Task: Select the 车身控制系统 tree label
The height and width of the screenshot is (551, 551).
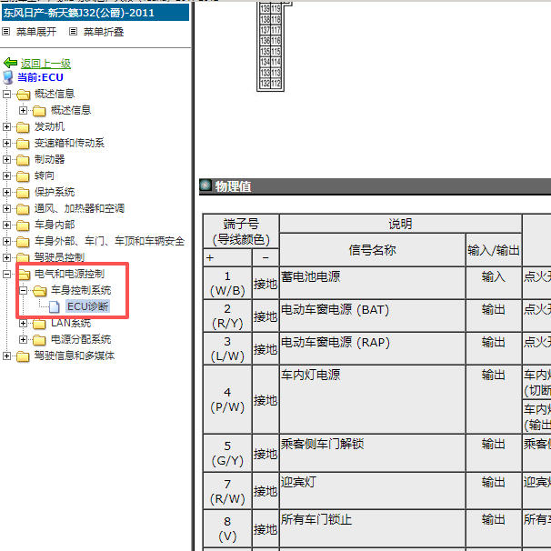Action: [81, 290]
